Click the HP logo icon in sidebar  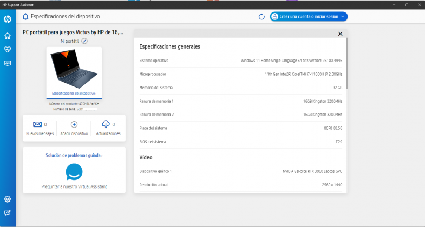pos(8,19)
